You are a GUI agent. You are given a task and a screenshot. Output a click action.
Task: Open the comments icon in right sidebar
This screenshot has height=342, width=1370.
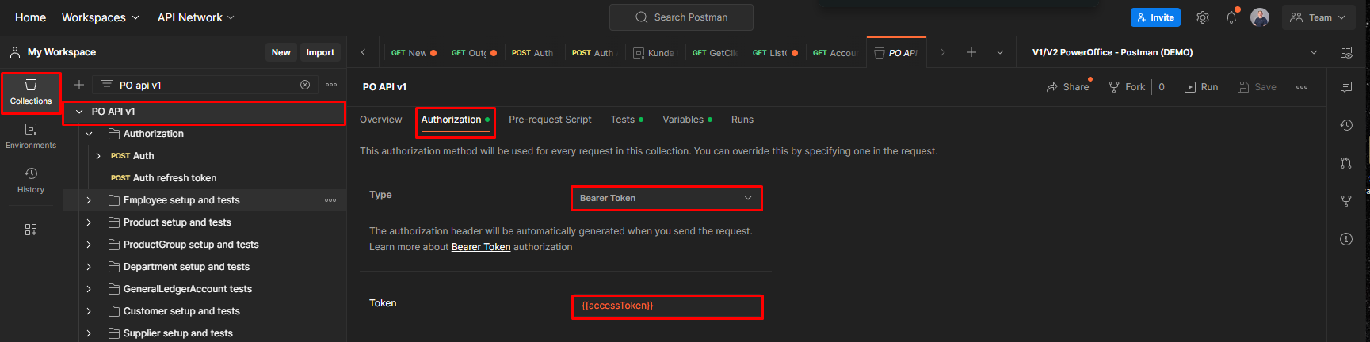coord(1345,86)
